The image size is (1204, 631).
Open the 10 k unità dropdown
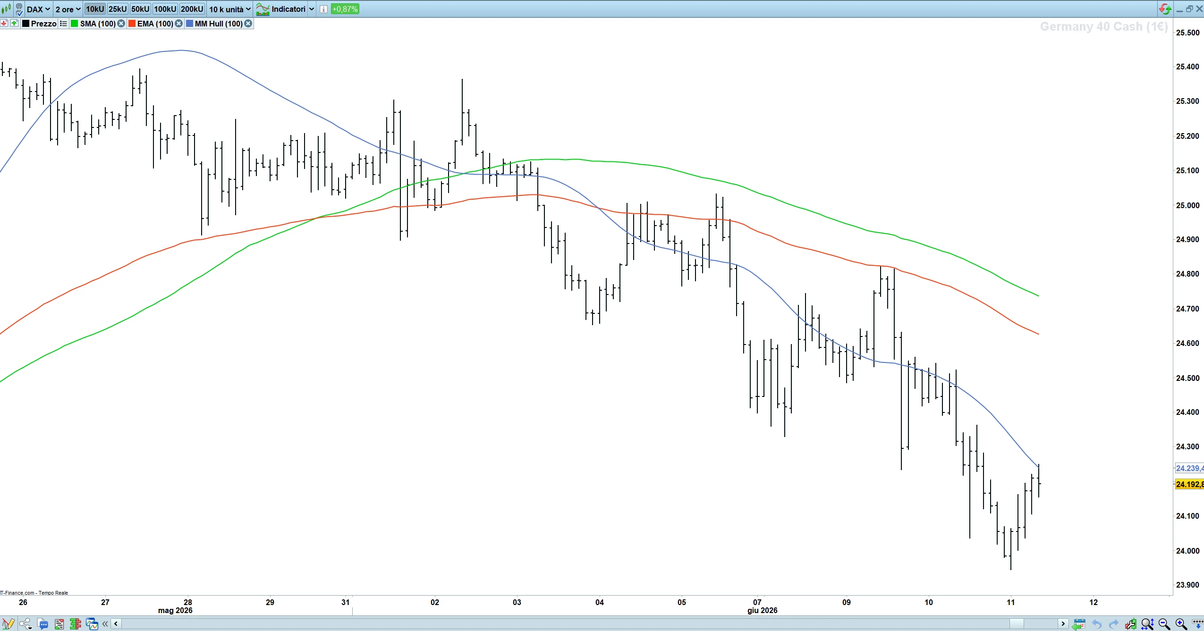(x=230, y=9)
